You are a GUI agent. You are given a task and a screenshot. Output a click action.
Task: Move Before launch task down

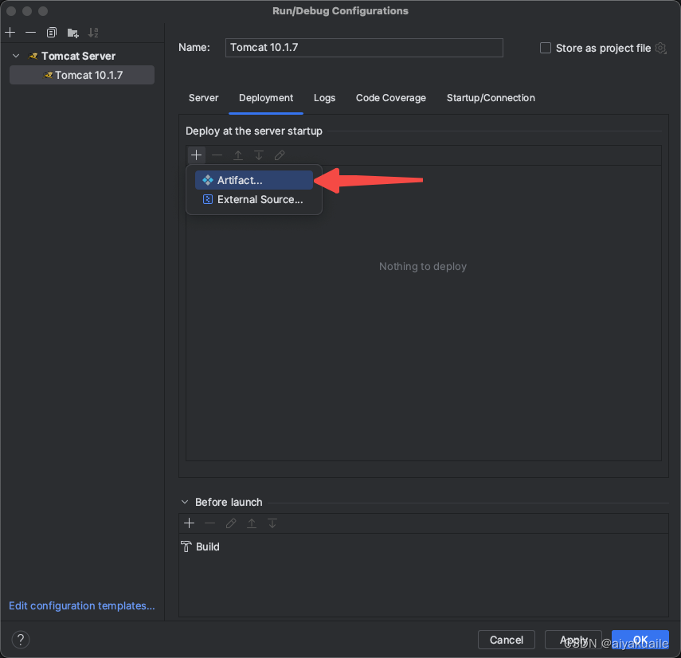pos(272,523)
